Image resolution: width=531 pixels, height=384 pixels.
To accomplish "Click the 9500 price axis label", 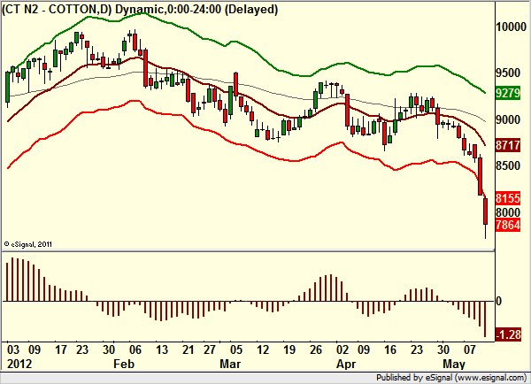I will pos(508,73).
